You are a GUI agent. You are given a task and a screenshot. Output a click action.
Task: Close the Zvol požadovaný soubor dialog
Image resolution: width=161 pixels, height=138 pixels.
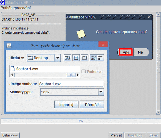point(103,45)
